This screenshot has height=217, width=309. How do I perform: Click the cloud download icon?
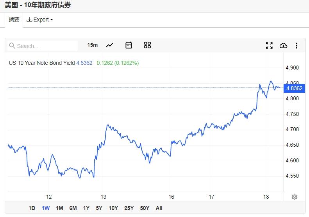click(x=283, y=46)
